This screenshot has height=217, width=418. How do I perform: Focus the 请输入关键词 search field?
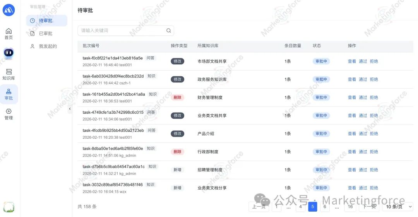[122, 31]
